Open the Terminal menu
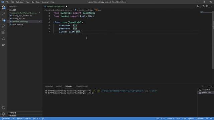 click(45, 2)
